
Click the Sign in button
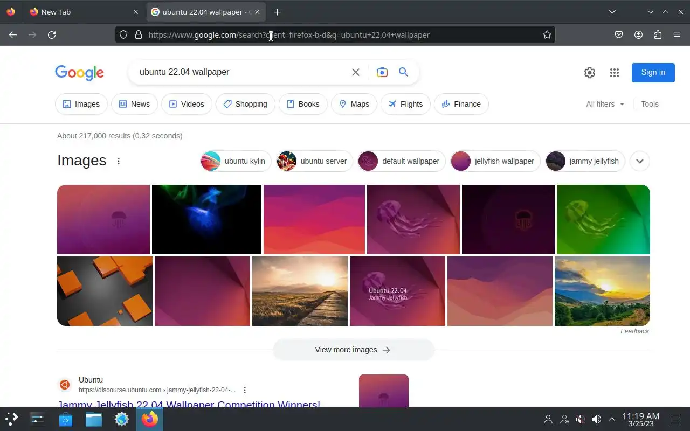(653, 72)
